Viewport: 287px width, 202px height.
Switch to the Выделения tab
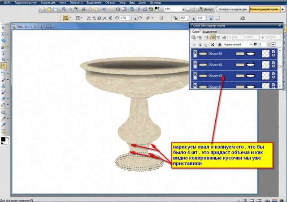[210, 32]
